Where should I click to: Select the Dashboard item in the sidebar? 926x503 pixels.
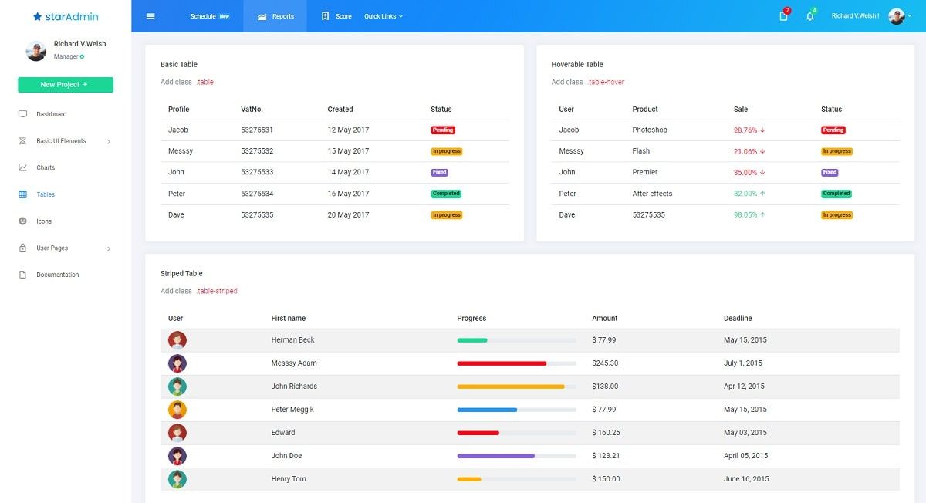pyautogui.click(x=51, y=113)
